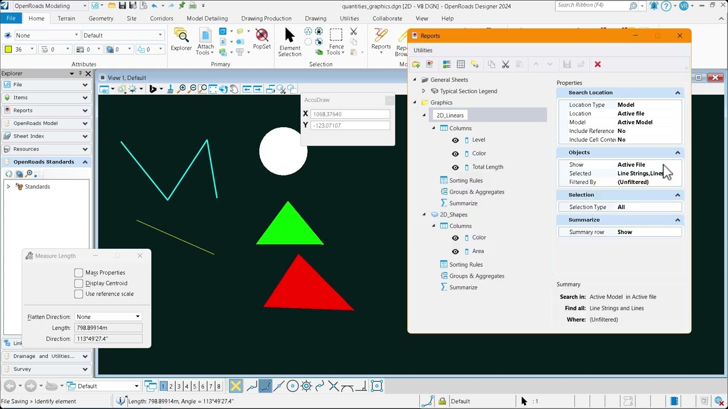The width and height of the screenshot is (728, 409).
Task: Enable Use reference scale checkbox
Action: pyautogui.click(x=78, y=294)
